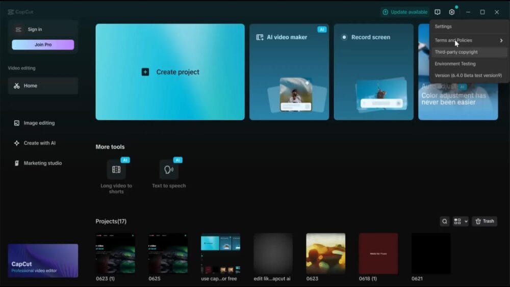Click Environment Testing in the menu

(x=455, y=64)
